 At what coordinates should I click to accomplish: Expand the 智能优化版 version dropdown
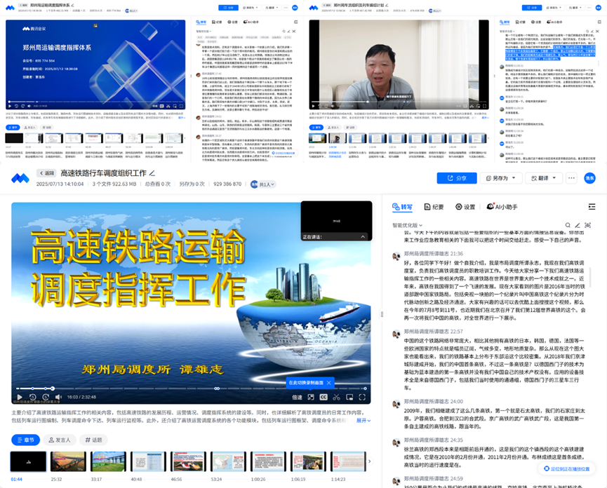408,225
